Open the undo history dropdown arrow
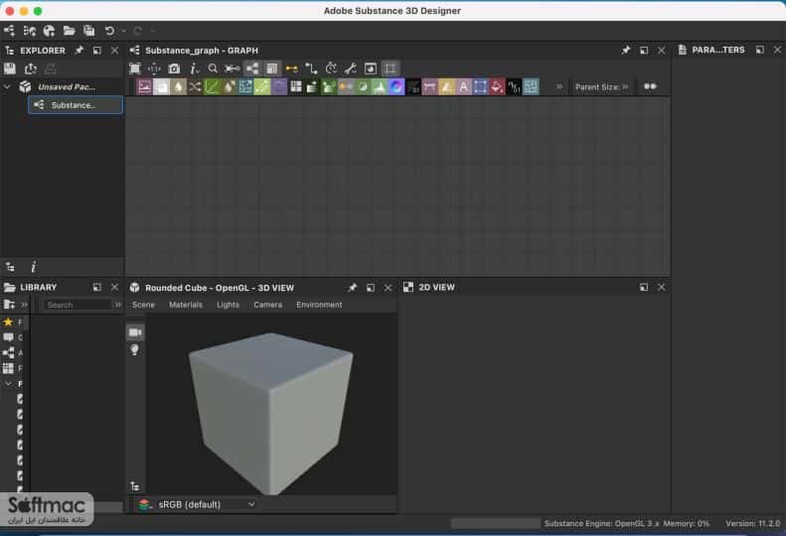Viewport: 786px width, 536px height. point(124,31)
